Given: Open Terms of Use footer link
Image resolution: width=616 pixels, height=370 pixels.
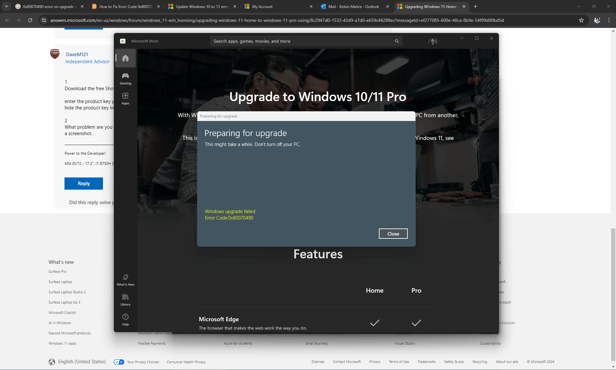Looking at the screenshot, I should [x=399, y=362].
